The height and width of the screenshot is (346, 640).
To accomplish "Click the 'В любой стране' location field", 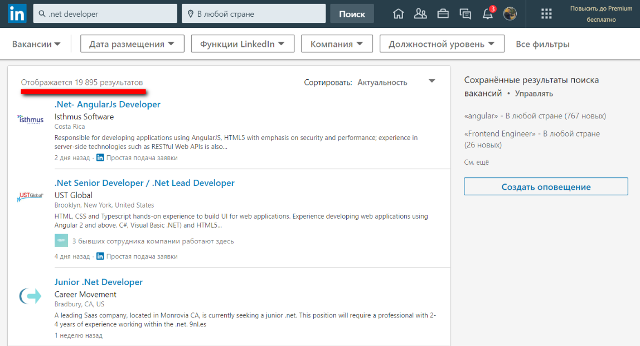I will (x=254, y=14).
